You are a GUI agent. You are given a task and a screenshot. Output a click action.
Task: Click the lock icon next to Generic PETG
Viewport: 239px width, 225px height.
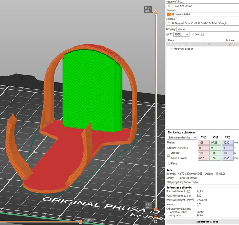[x=173, y=14]
